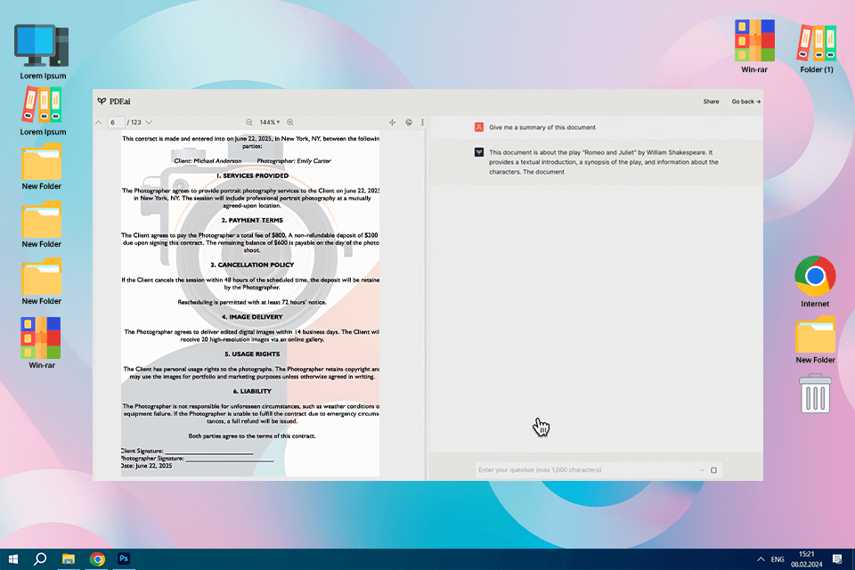Open the notification center icon
The image size is (855, 570).
(x=837, y=558)
